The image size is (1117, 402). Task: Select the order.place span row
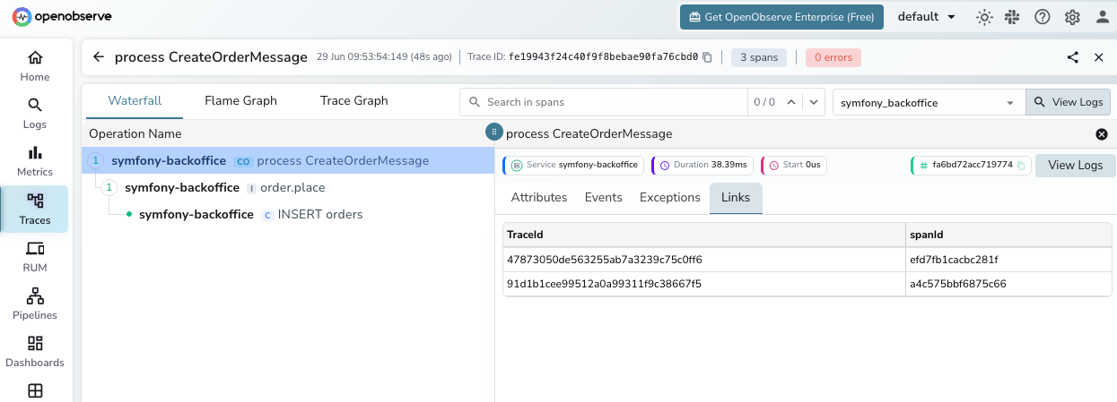288,188
